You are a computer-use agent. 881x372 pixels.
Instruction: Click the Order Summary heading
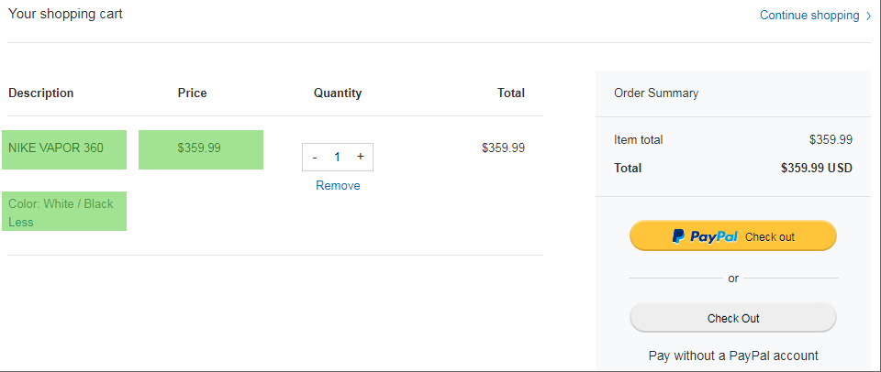point(655,93)
